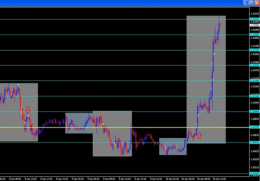Select the 1.30940 cyan price label
The height and width of the screenshot is (181, 260).
coord(255,111)
